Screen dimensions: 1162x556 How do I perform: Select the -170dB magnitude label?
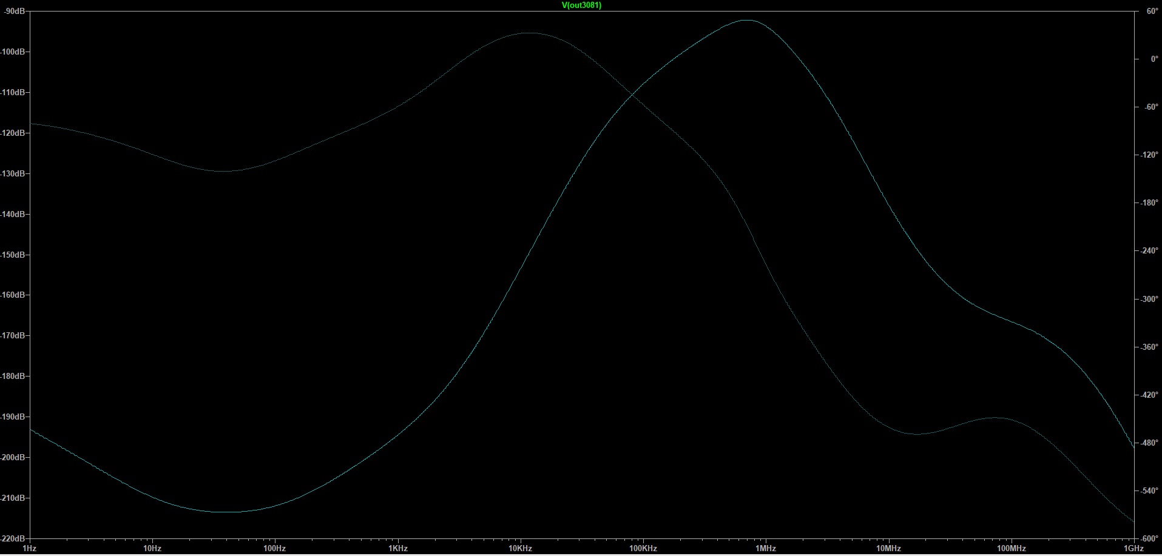12,336
